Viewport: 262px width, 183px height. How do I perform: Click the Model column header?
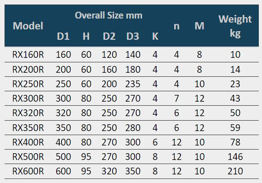tap(28, 26)
